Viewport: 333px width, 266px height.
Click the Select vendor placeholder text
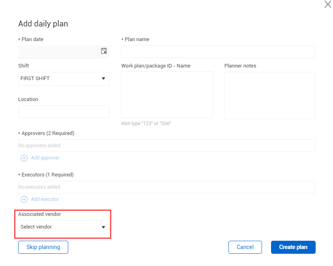coord(36,227)
